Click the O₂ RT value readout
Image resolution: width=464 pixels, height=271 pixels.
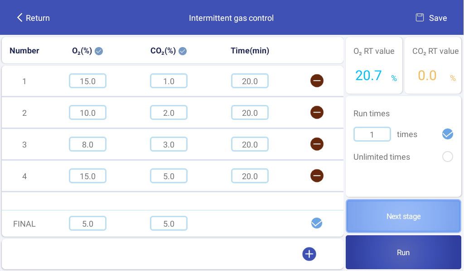point(368,75)
